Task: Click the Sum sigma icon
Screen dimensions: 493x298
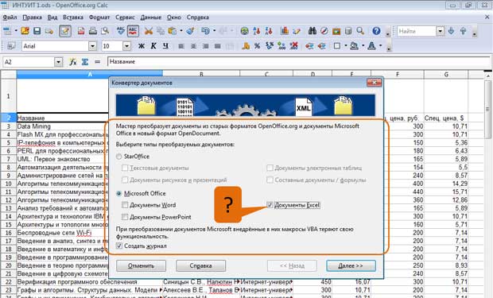Action: pyautogui.click(x=85, y=62)
